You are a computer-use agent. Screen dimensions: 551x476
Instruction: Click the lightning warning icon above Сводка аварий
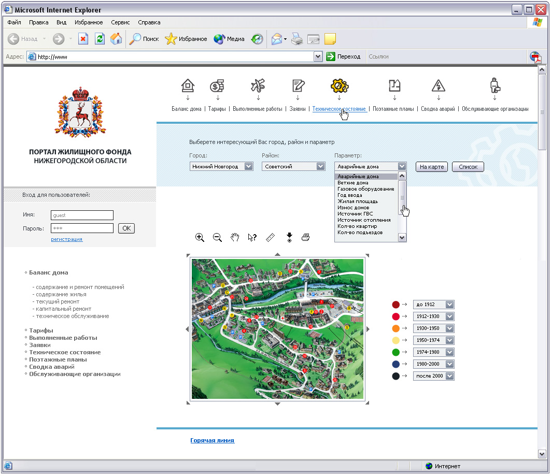click(439, 85)
